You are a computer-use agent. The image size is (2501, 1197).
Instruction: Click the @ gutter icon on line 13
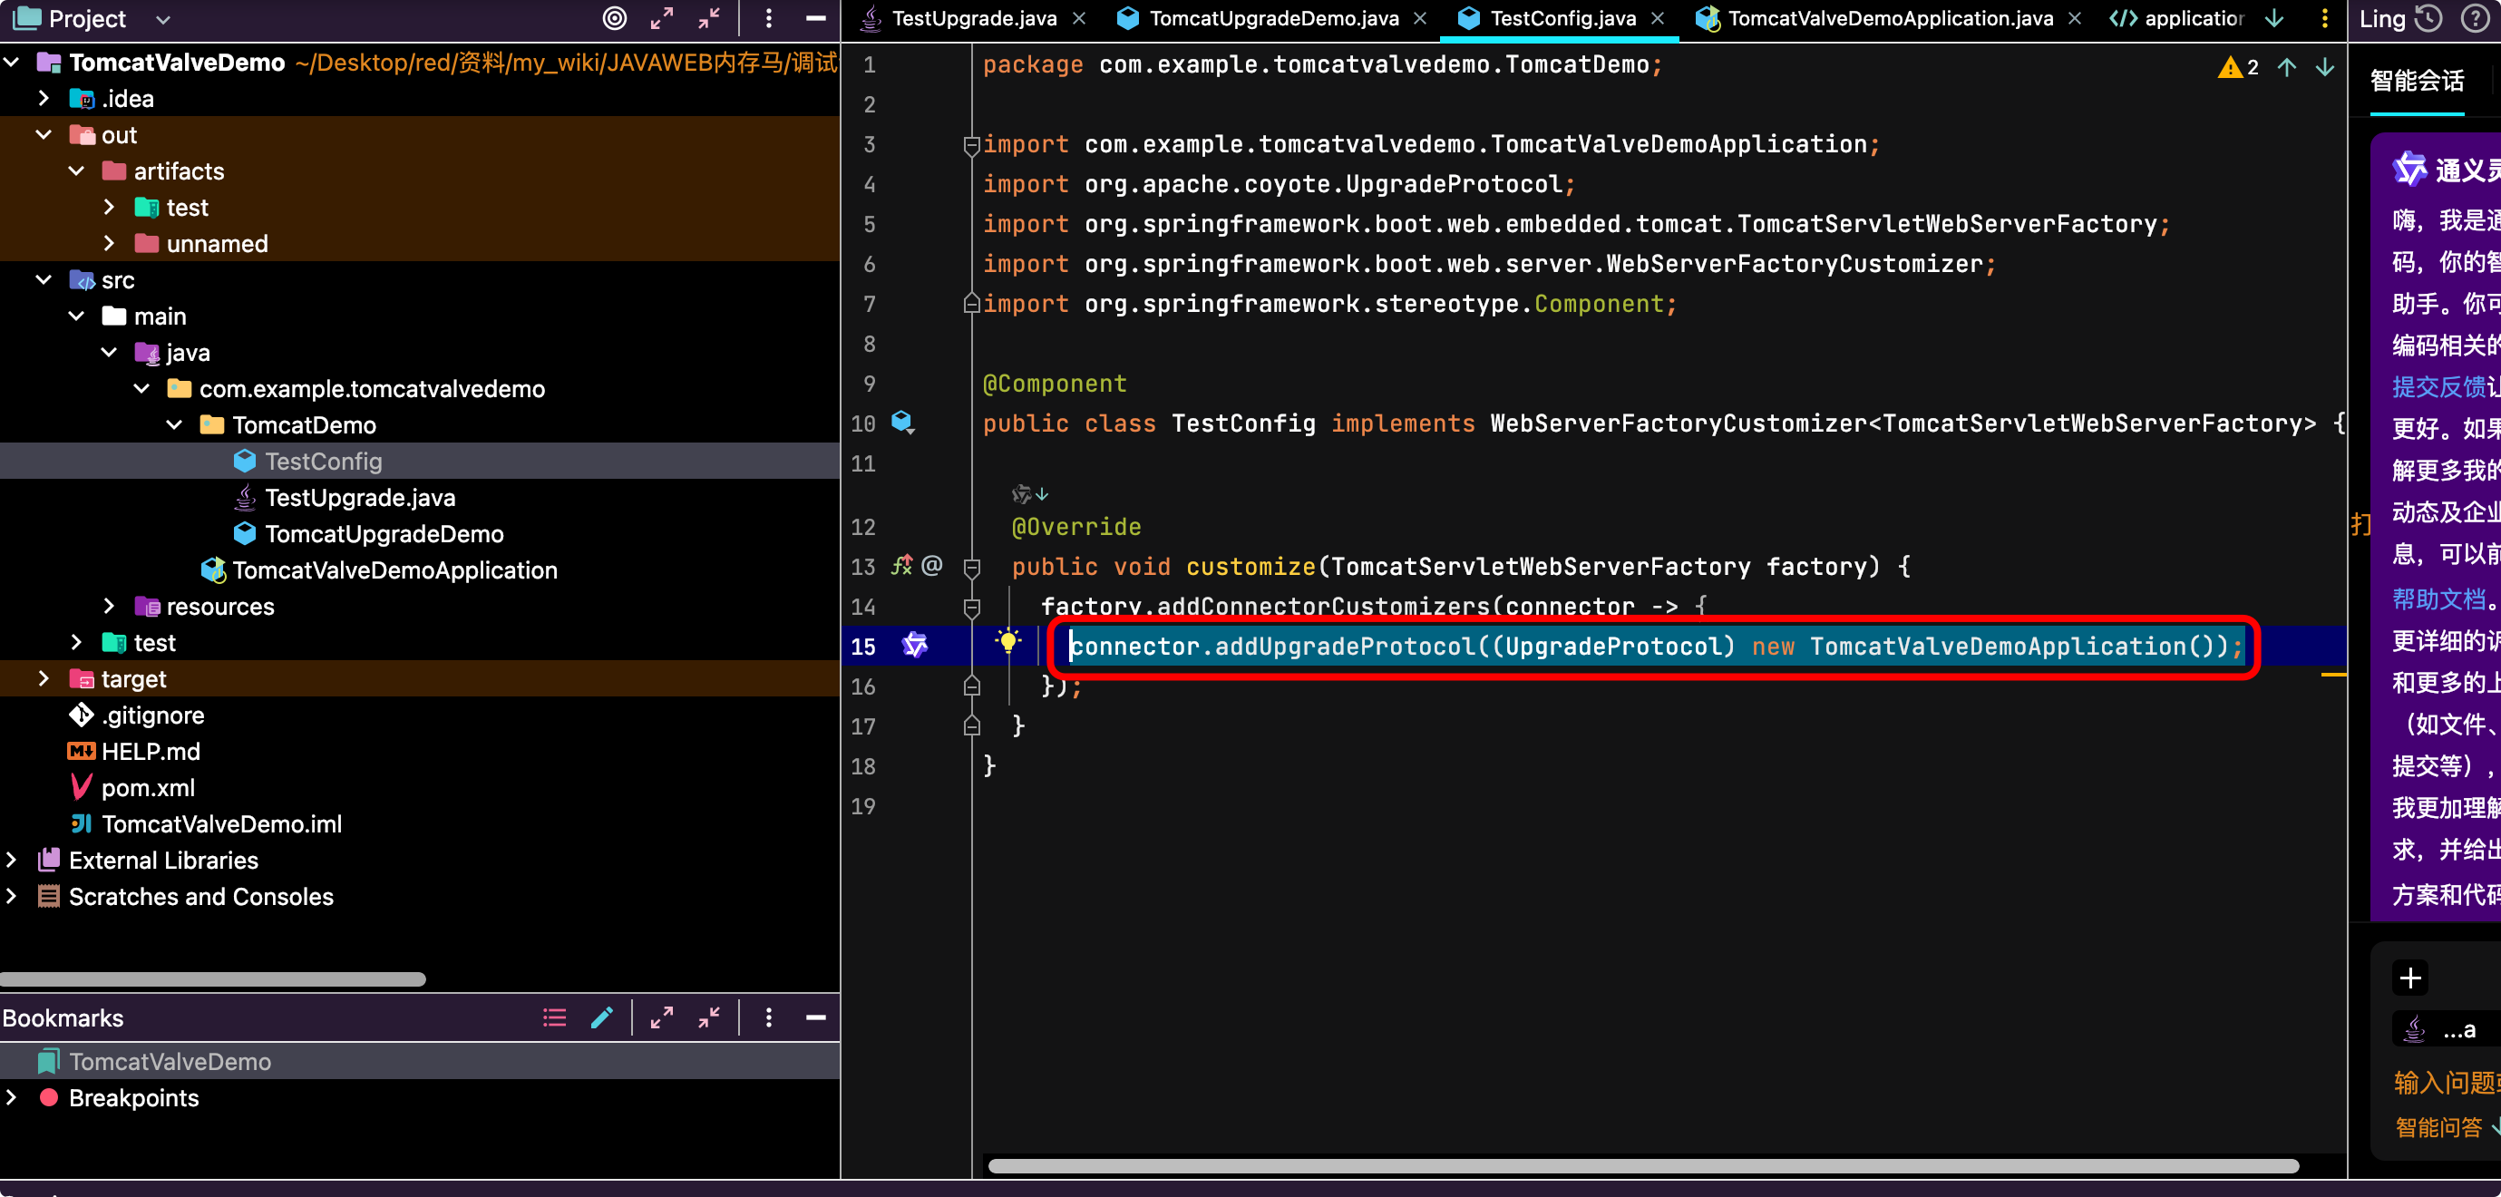932,565
